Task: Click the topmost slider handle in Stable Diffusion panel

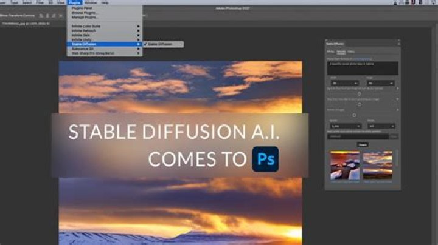Action: 359,93
